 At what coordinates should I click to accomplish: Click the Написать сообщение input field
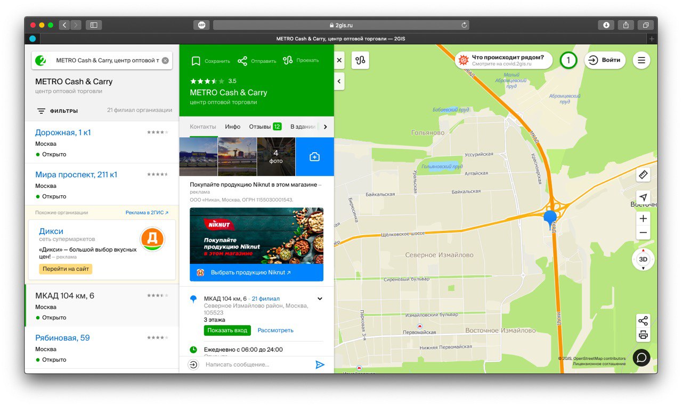click(x=256, y=364)
